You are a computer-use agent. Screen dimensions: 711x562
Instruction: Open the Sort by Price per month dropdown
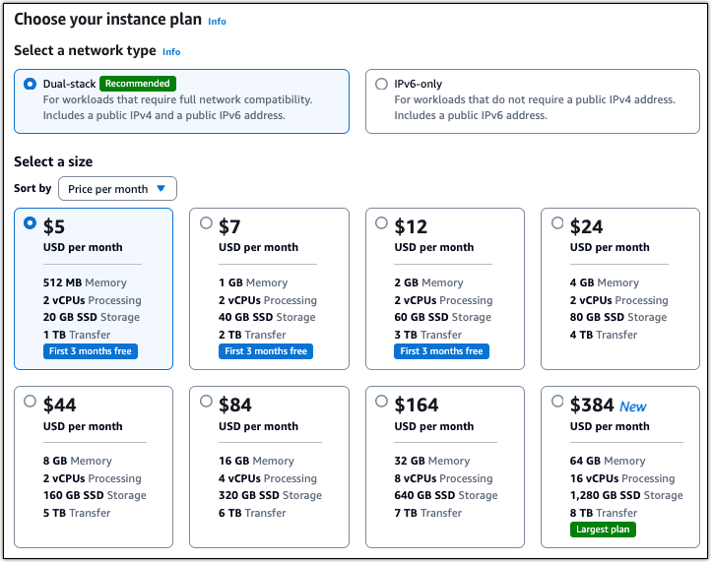click(x=117, y=189)
